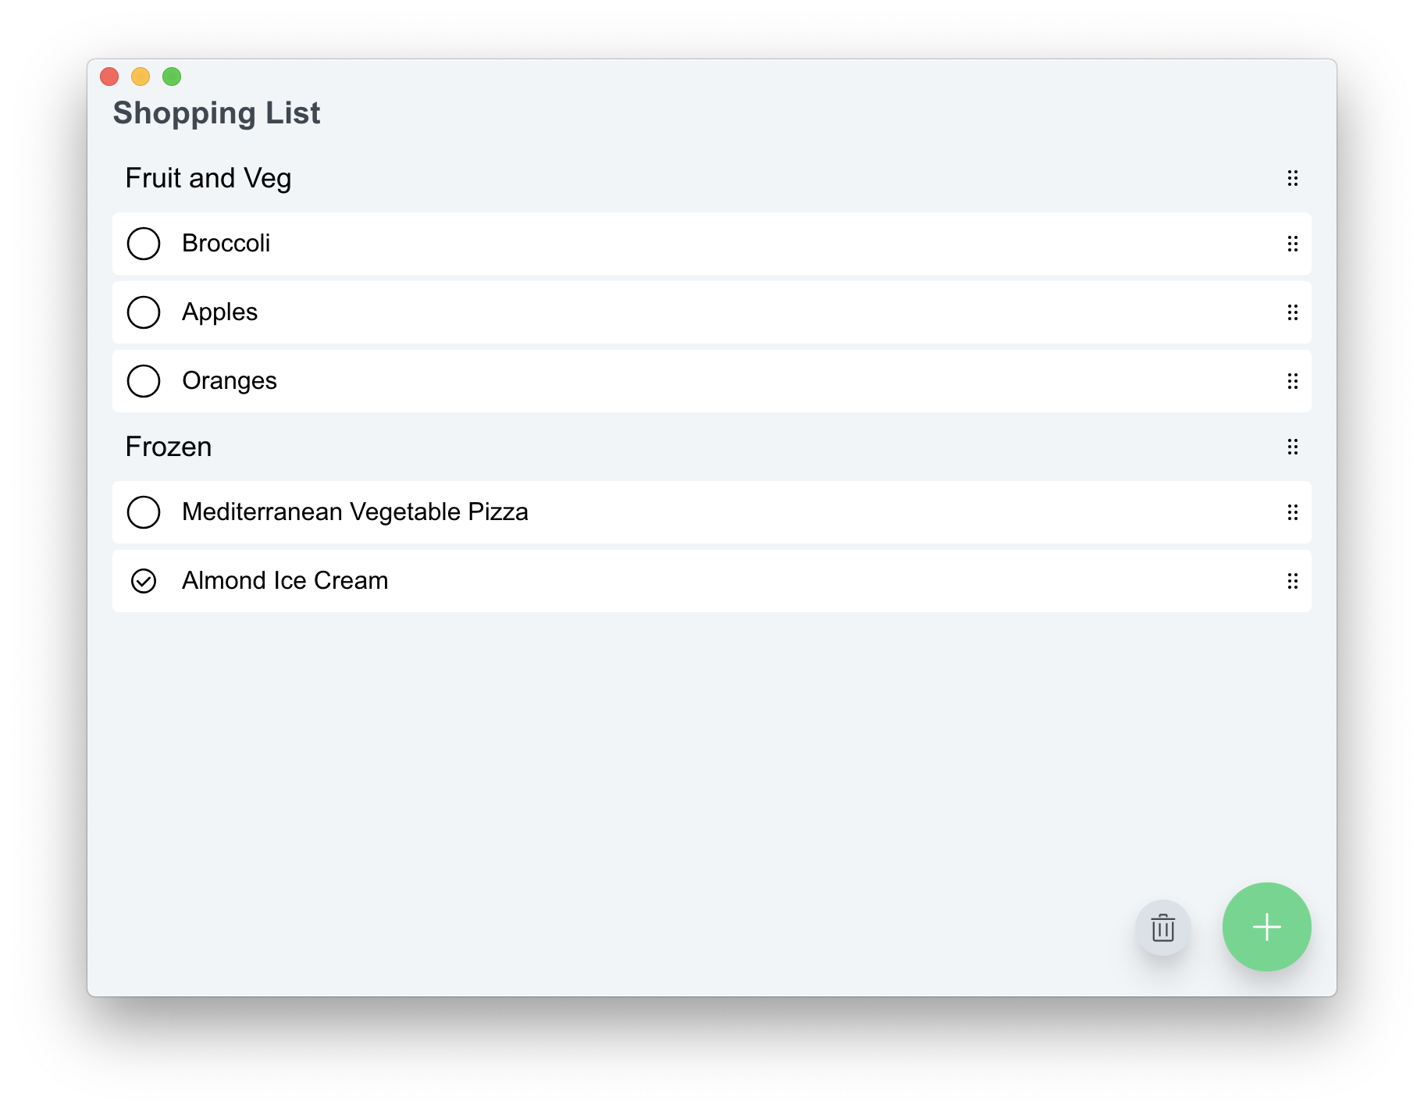Select the Frozen section heading
1424x1112 pixels.
(x=169, y=447)
